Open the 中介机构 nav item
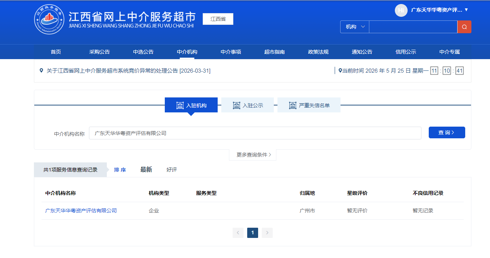The height and width of the screenshot is (258, 490). point(187,52)
